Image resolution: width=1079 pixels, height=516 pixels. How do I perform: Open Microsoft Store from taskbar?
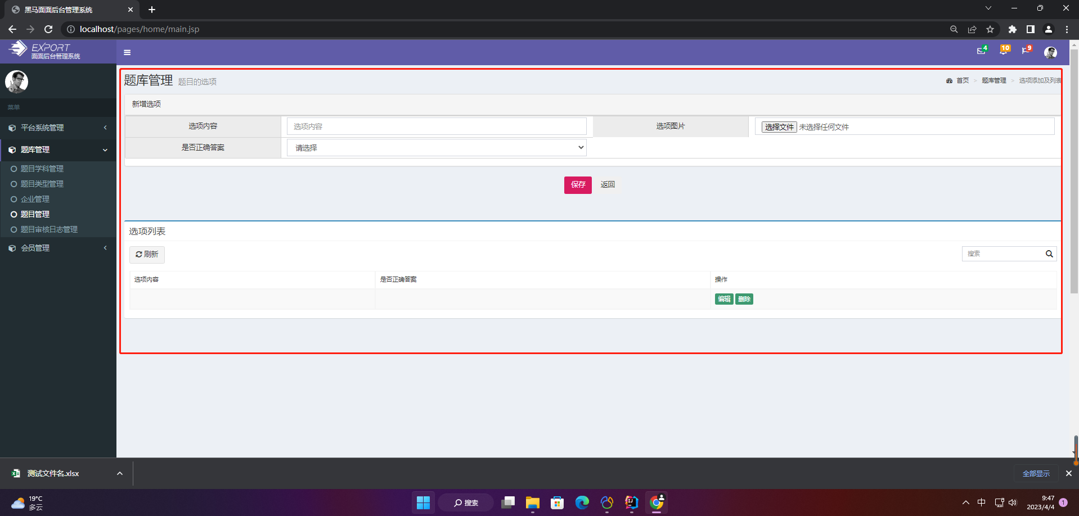tap(558, 503)
